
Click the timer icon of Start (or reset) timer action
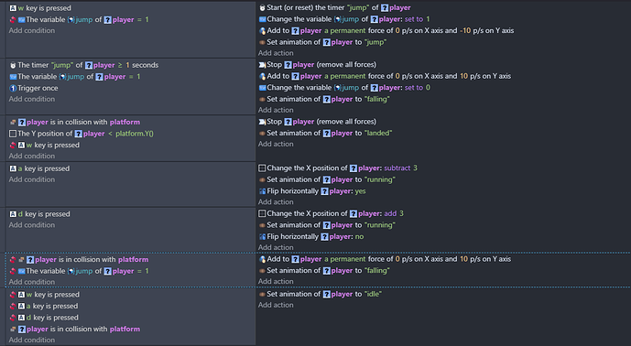pos(262,7)
